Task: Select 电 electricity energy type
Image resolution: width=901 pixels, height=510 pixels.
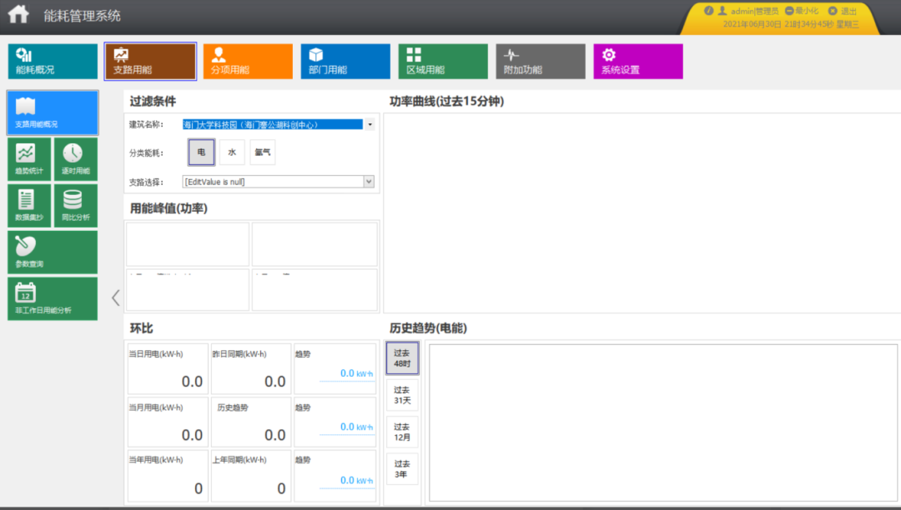Action: (x=201, y=152)
